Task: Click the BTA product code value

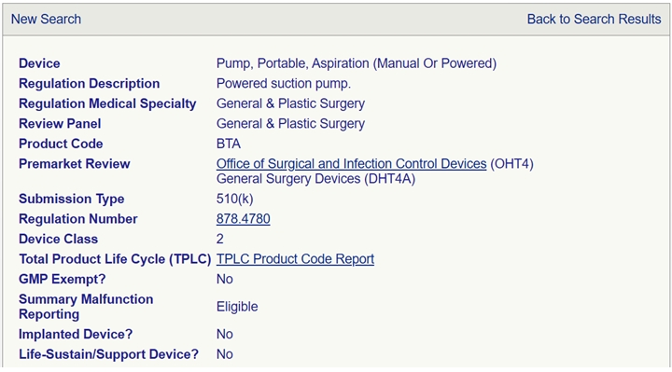Action: click(229, 144)
